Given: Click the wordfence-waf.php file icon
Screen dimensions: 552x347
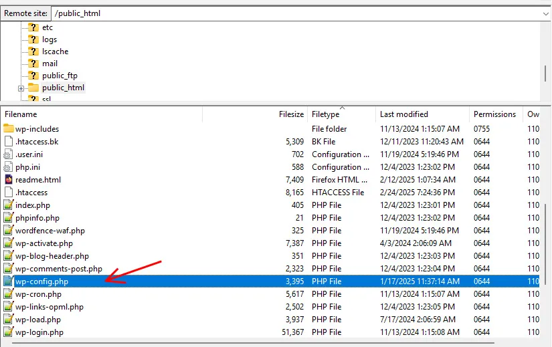Looking at the screenshot, I should [x=9, y=230].
